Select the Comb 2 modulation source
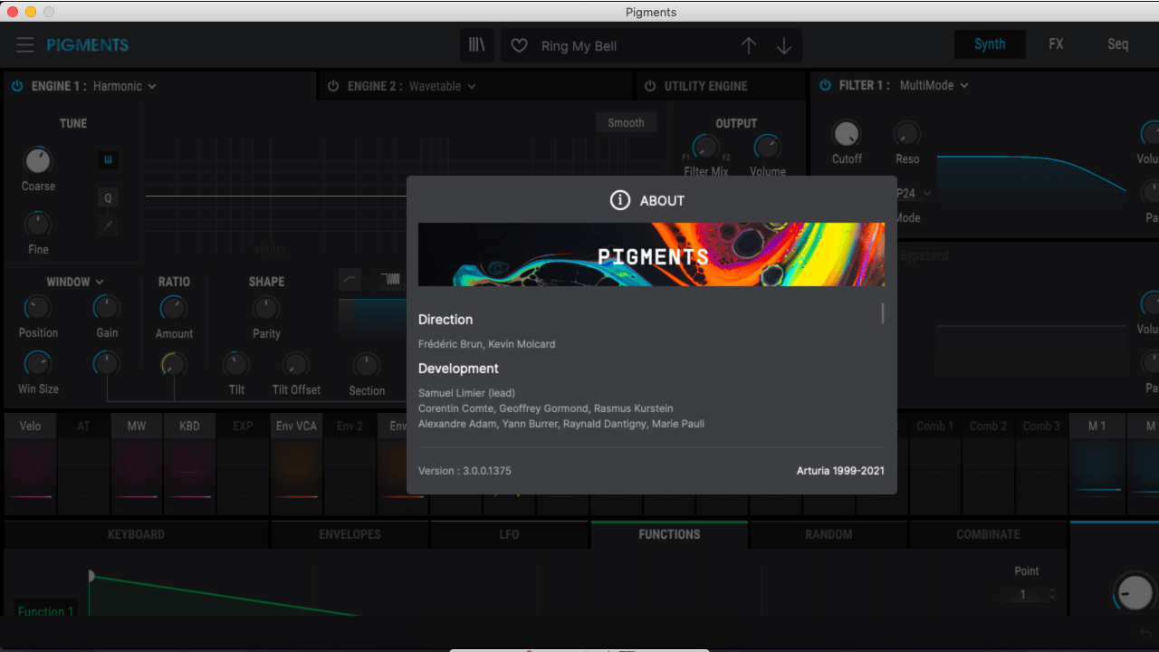 pos(989,426)
